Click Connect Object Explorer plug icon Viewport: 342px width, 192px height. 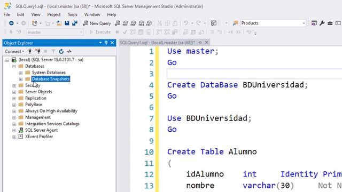tap(30, 51)
